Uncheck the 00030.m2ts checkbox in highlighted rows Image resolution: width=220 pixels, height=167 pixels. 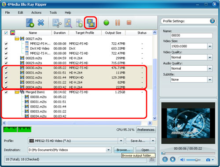[x=6, y=68]
